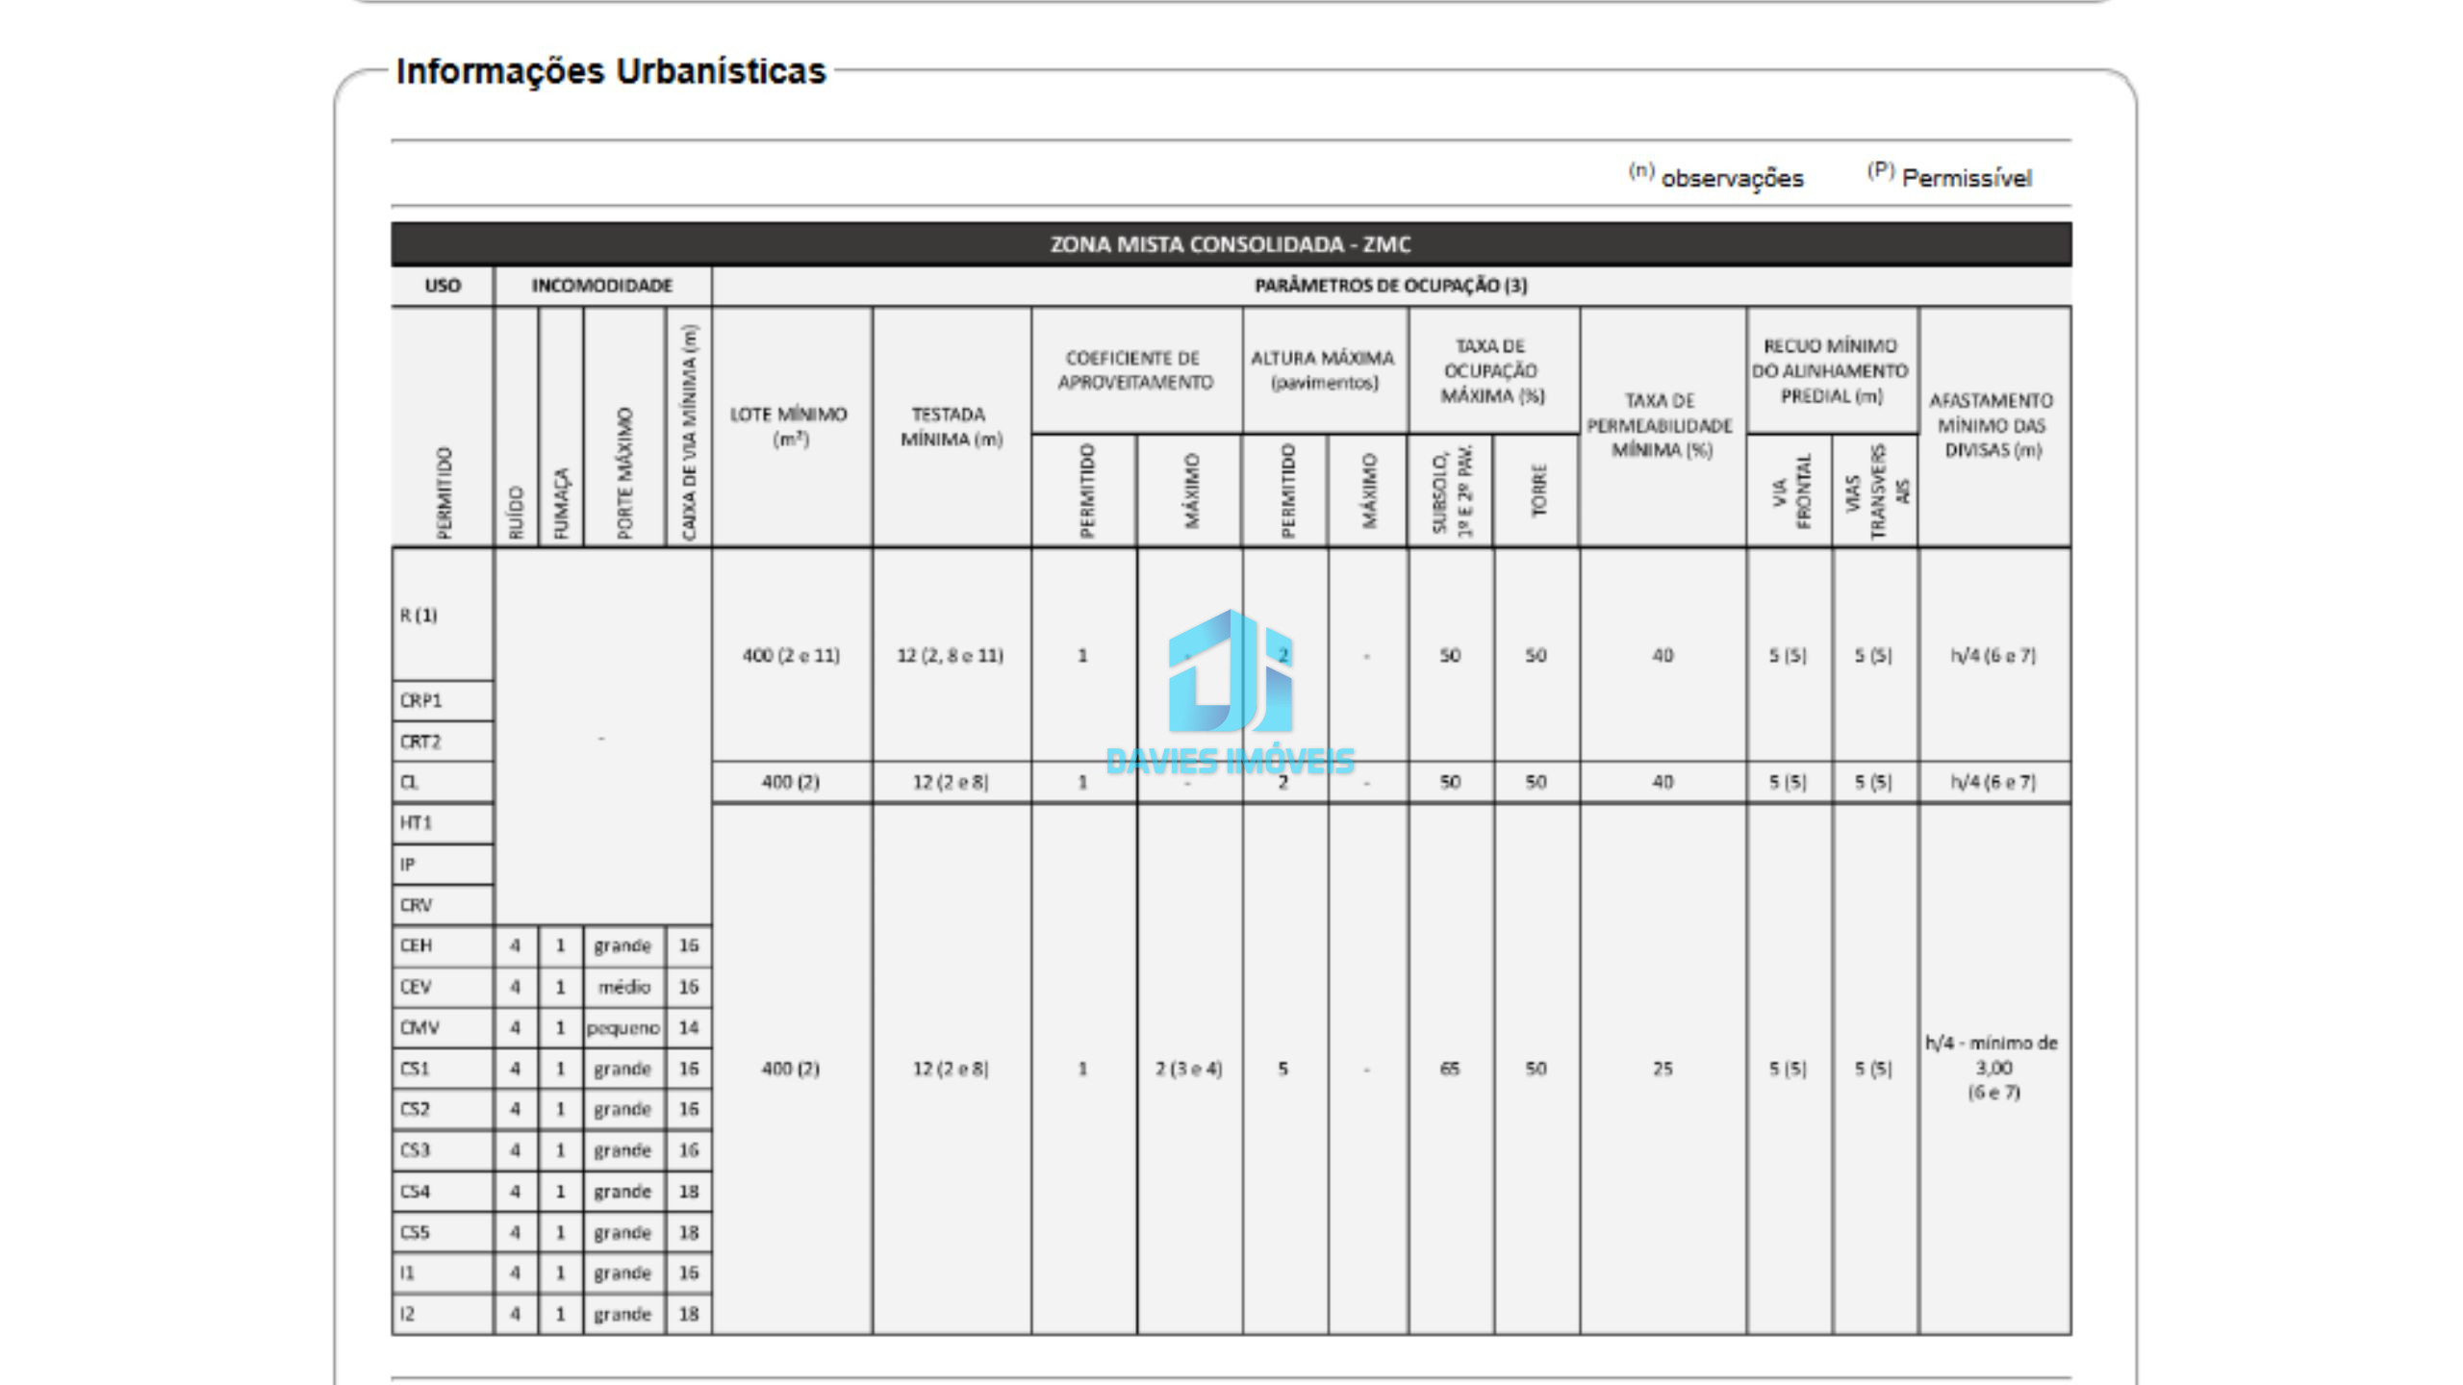Select the 'CEH' use row label
The width and height of the screenshot is (2463, 1385).
point(417,946)
